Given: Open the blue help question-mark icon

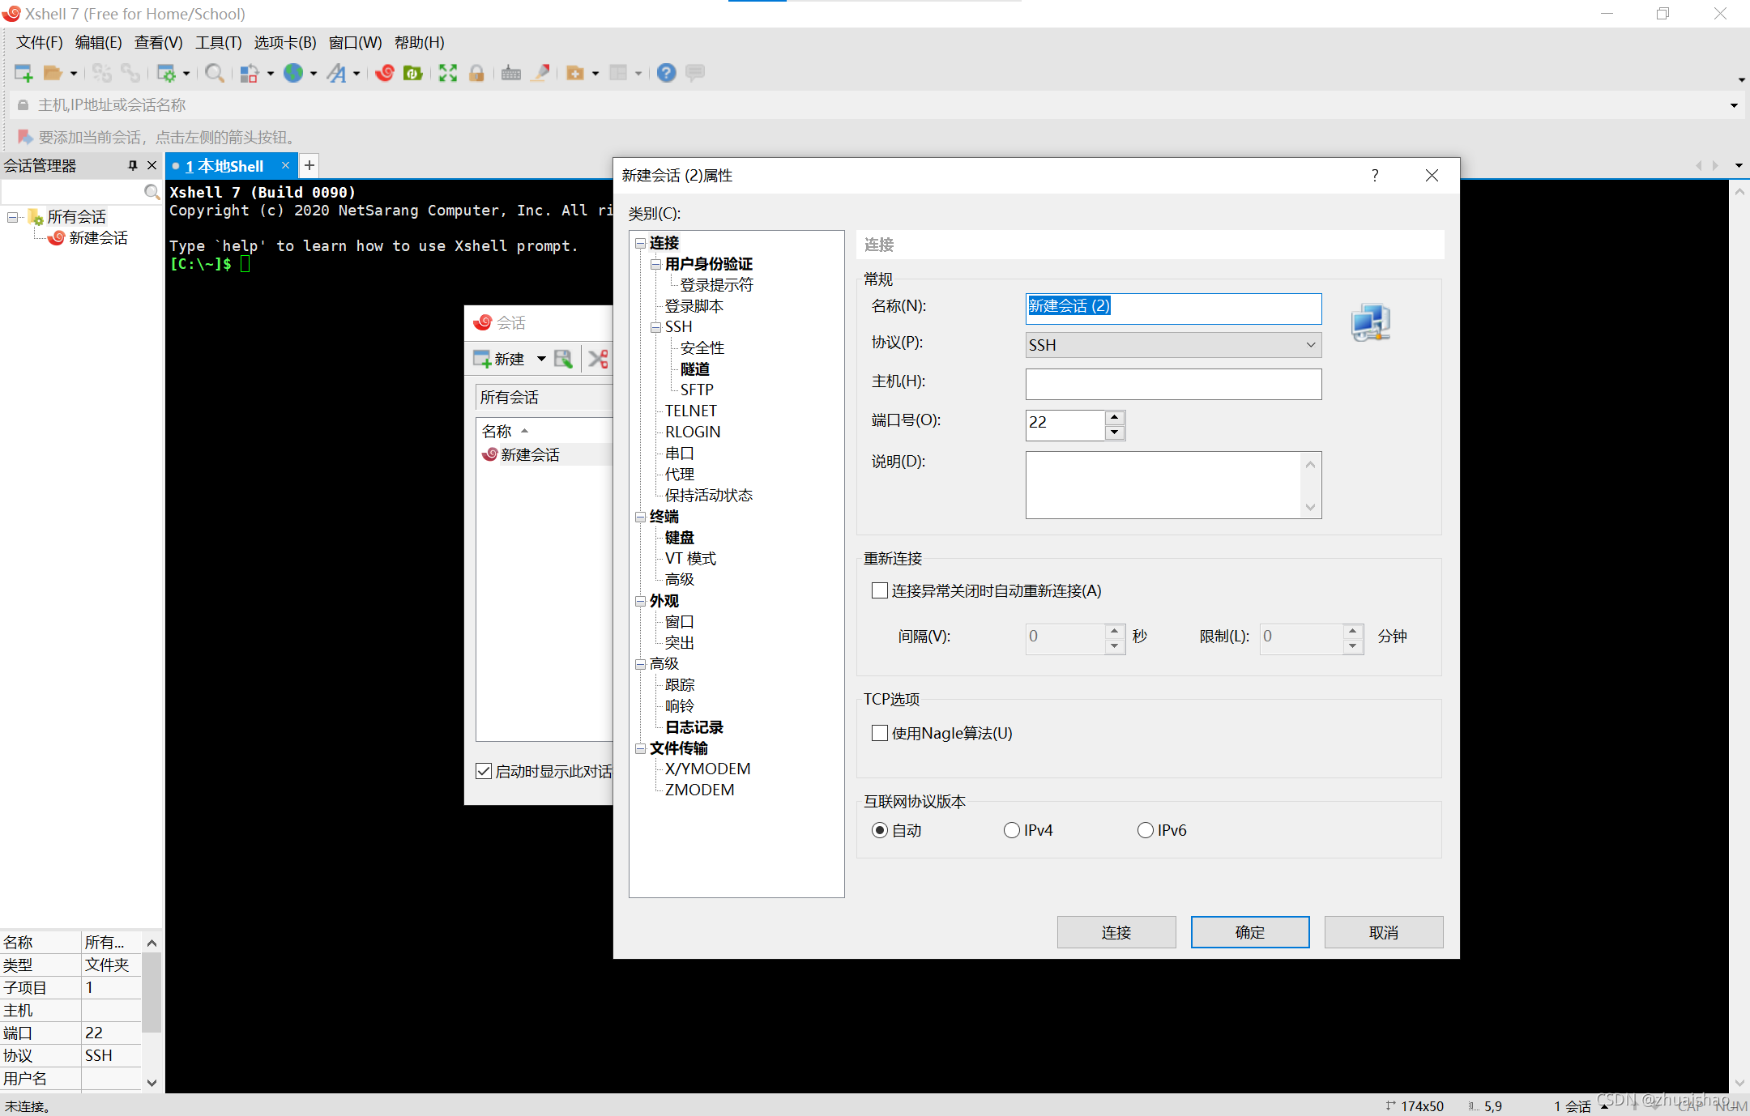Looking at the screenshot, I should 666,73.
